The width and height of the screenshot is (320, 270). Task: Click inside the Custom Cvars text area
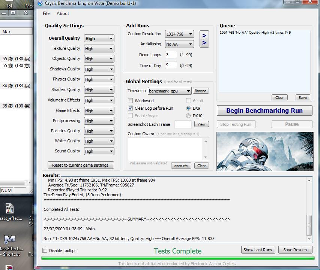click(165, 149)
